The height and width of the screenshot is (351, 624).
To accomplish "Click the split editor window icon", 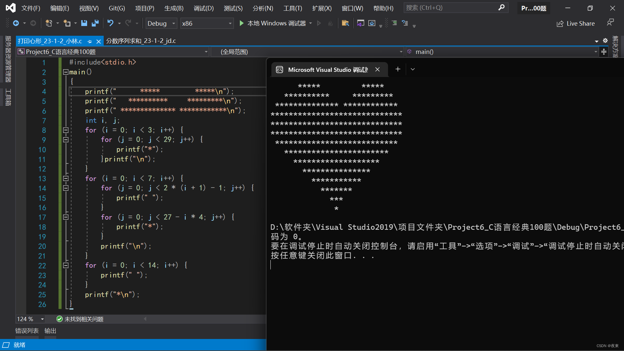I will [604, 52].
